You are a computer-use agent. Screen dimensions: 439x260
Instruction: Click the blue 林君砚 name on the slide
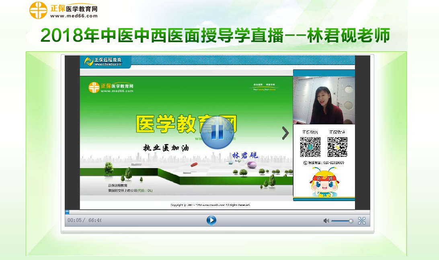click(x=245, y=156)
